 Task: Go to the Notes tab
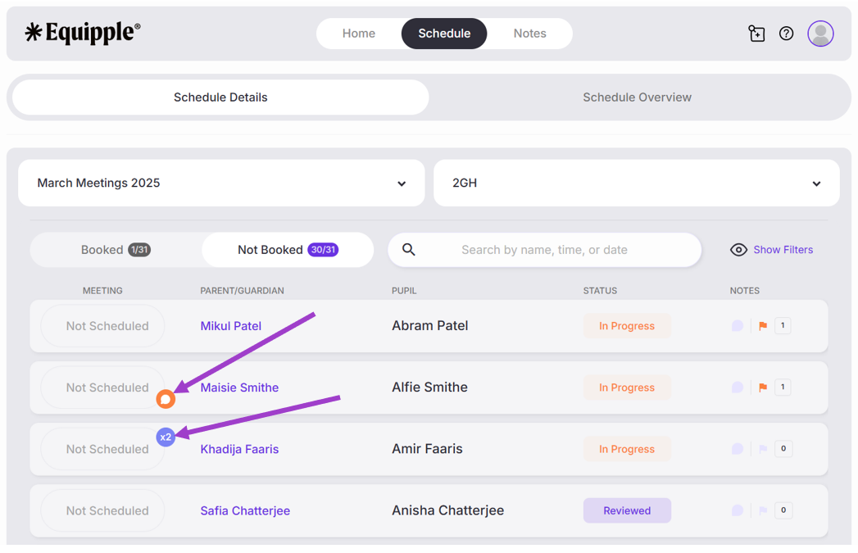[x=529, y=34]
